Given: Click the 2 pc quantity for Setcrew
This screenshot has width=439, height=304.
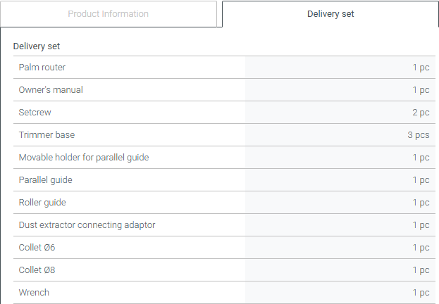Looking at the screenshot, I should tap(421, 113).
